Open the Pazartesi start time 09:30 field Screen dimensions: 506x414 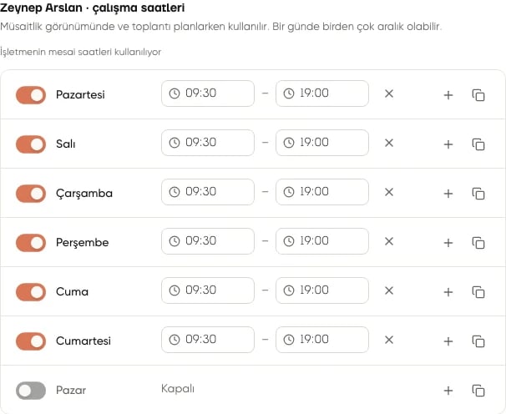pyautogui.click(x=208, y=93)
